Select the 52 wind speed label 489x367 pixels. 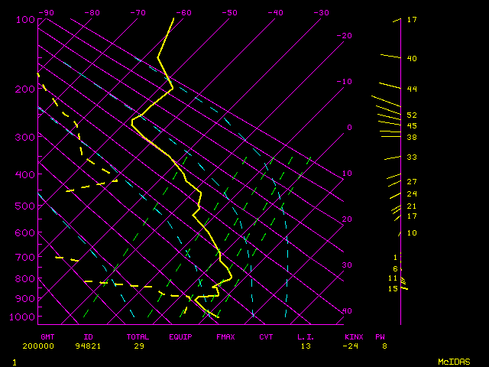(412, 115)
